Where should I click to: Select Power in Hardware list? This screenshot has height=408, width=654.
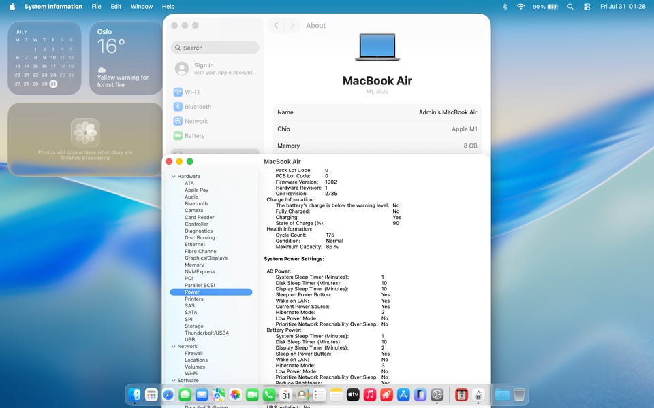211,292
